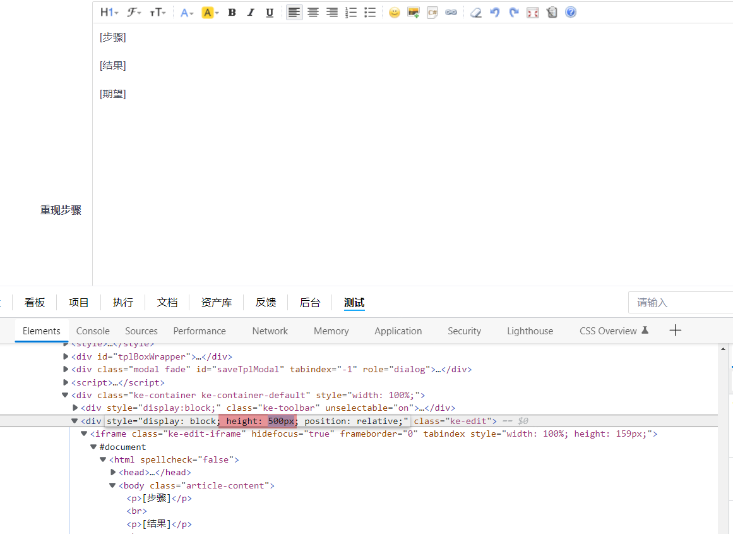This screenshot has width=733, height=534.
Task: Click the 请输入 search field
Action: (681, 303)
